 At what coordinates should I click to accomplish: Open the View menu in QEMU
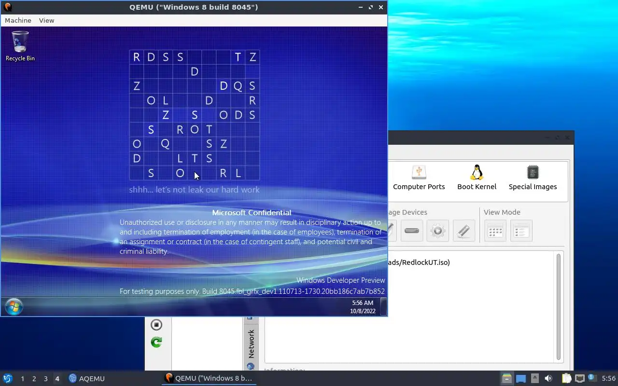pyautogui.click(x=46, y=20)
